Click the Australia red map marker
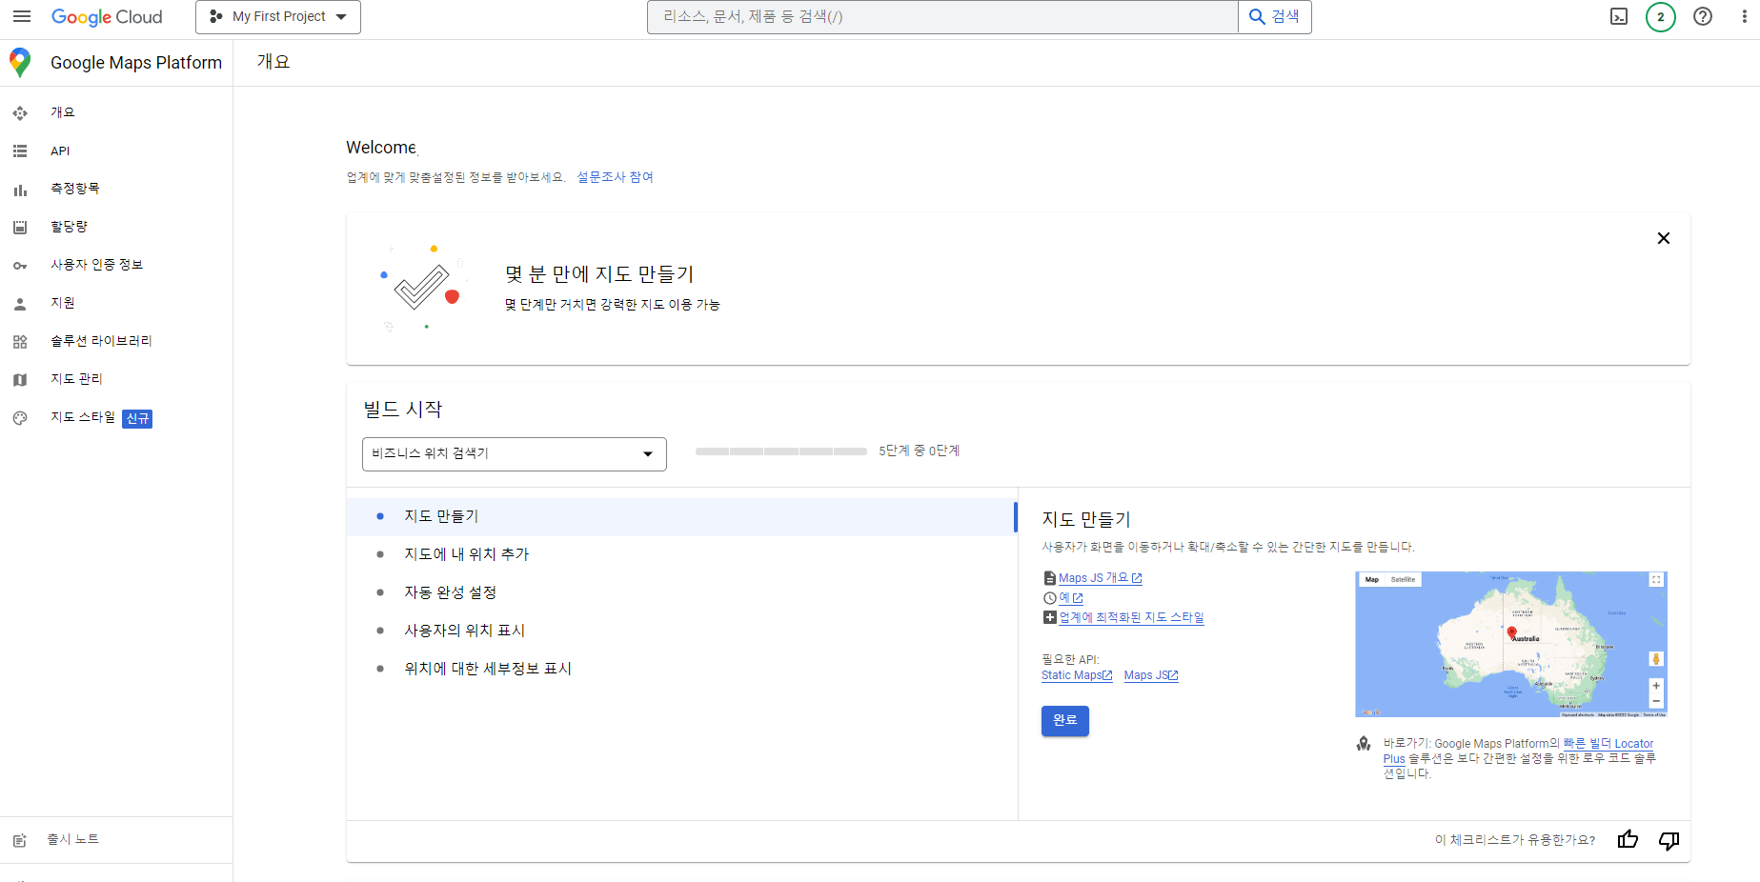The image size is (1760, 882). pyautogui.click(x=1511, y=632)
